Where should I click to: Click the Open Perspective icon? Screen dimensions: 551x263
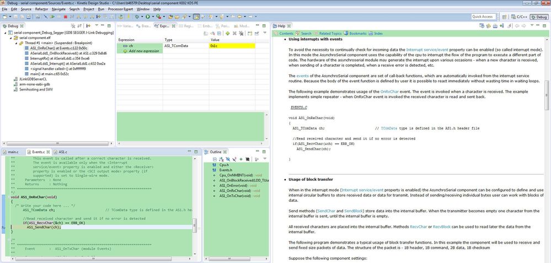[x=504, y=17]
